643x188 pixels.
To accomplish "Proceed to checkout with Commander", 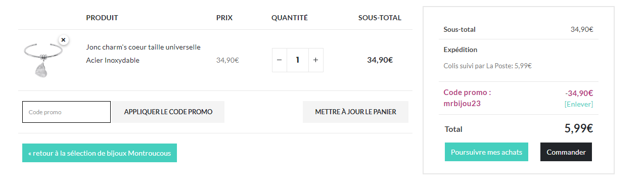I will [566, 152].
